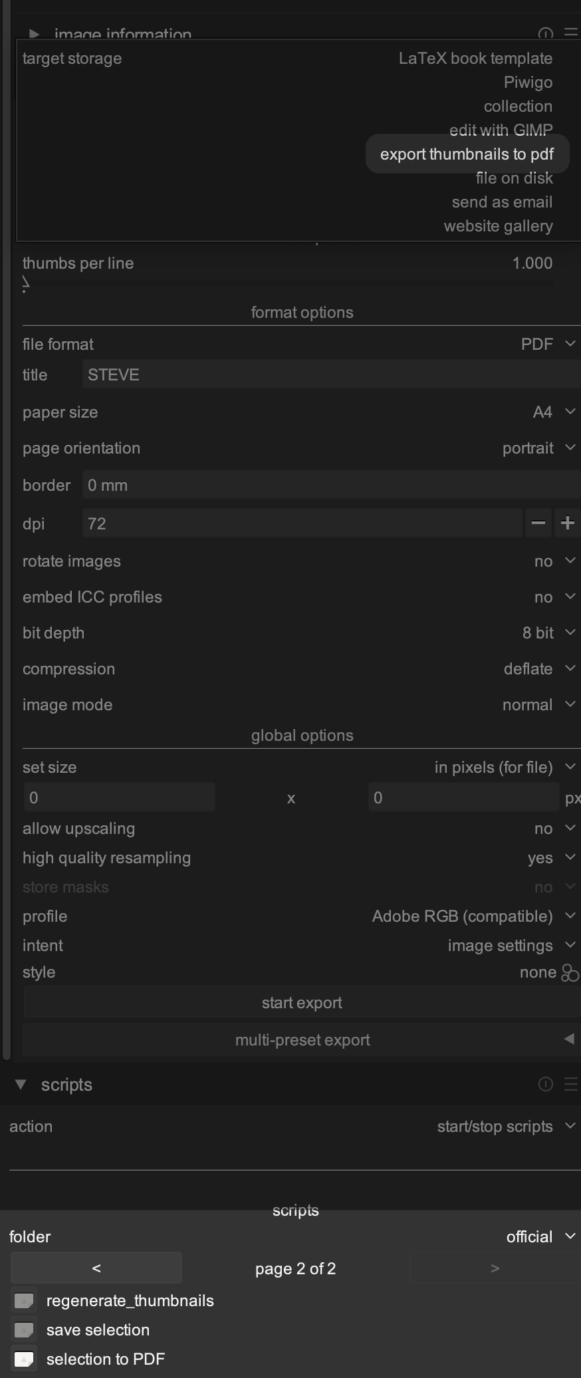The image size is (581, 1378).
Task: Disable the selection to PDF script
Action: click(24, 1359)
